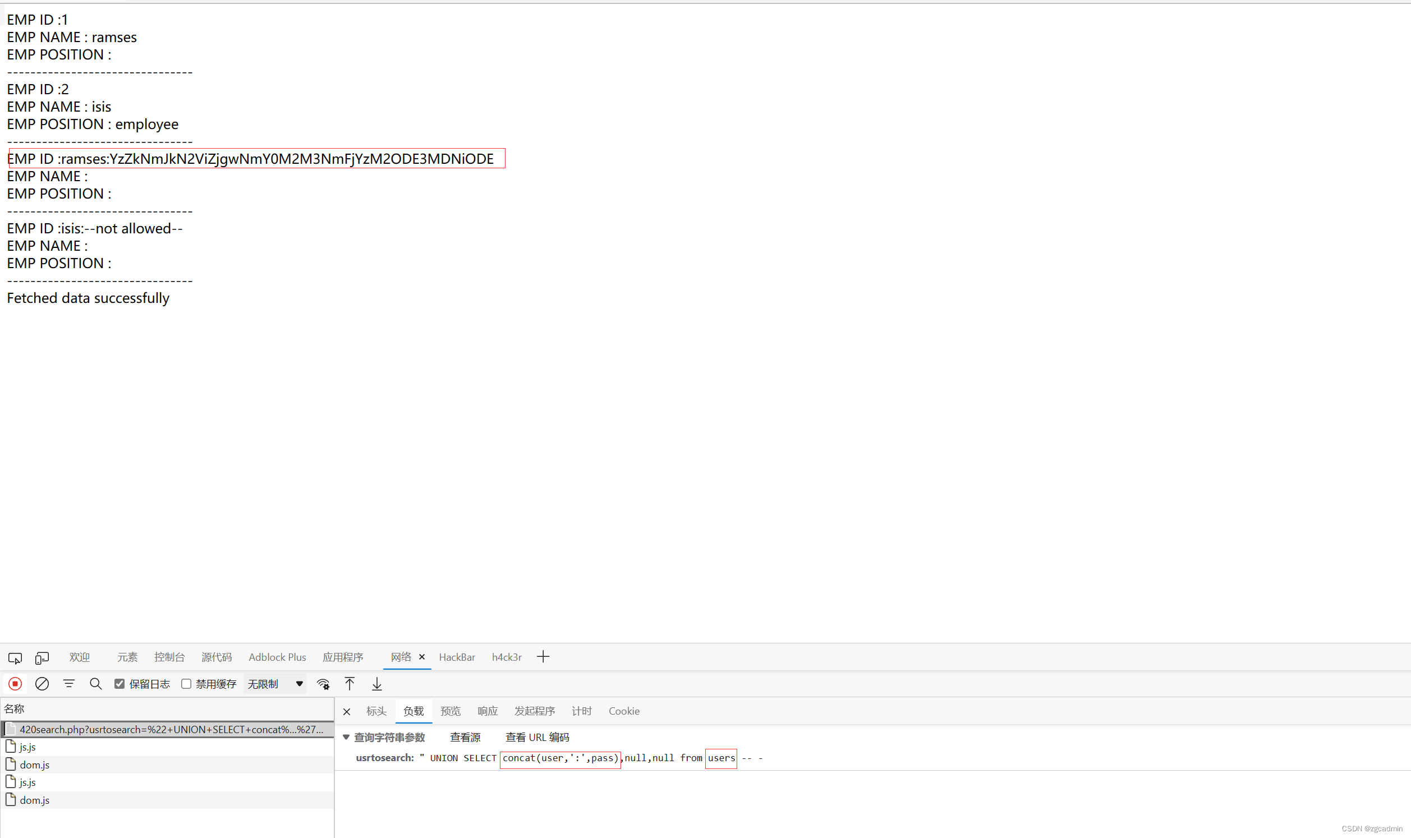Show the 响应 request tab

(488, 711)
